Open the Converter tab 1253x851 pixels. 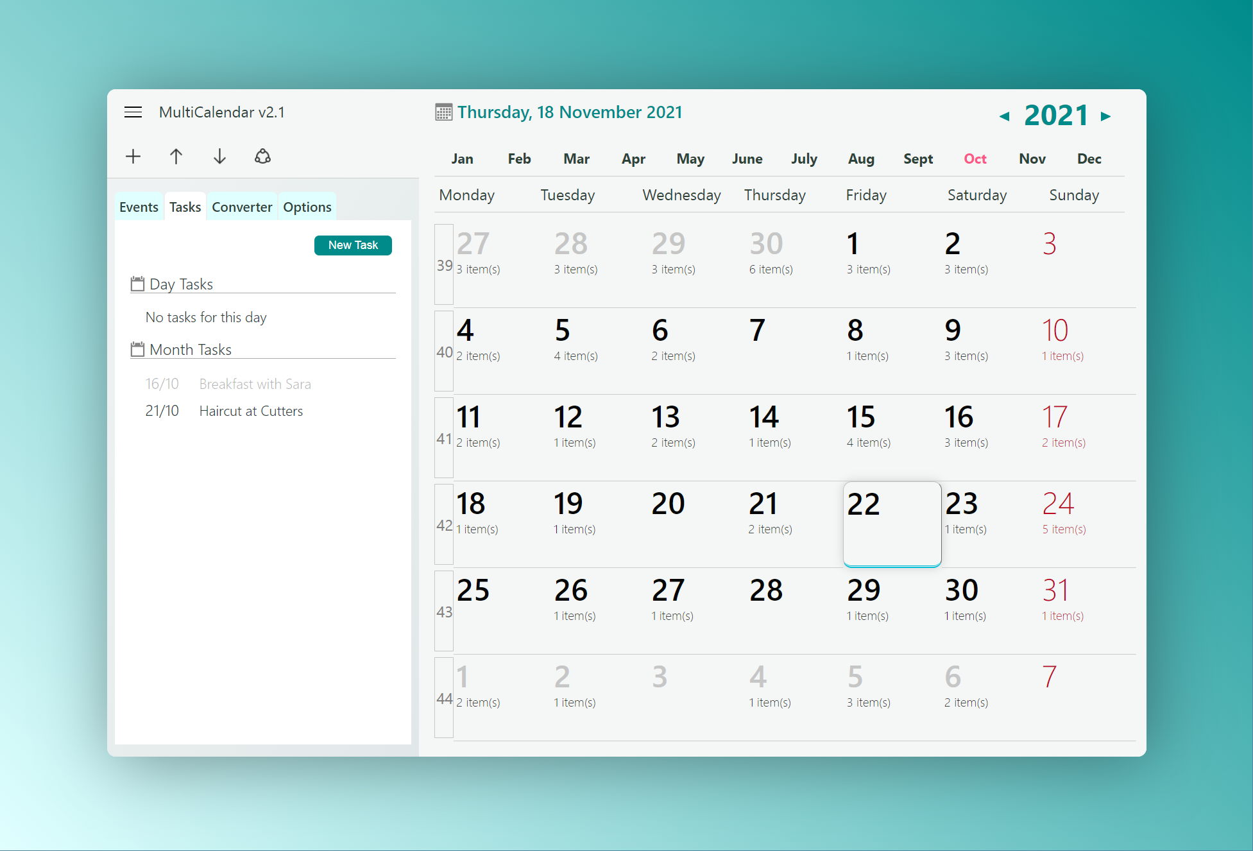pos(242,207)
